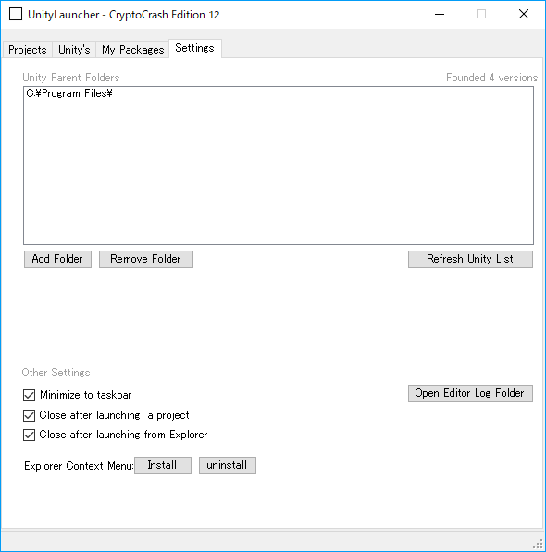Minimize the UnityLauncher window

[x=440, y=15]
